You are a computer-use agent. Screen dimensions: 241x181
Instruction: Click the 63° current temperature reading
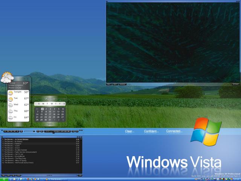click(x=26, y=83)
